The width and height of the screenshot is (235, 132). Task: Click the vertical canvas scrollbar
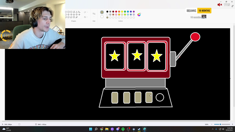(x=234, y=66)
